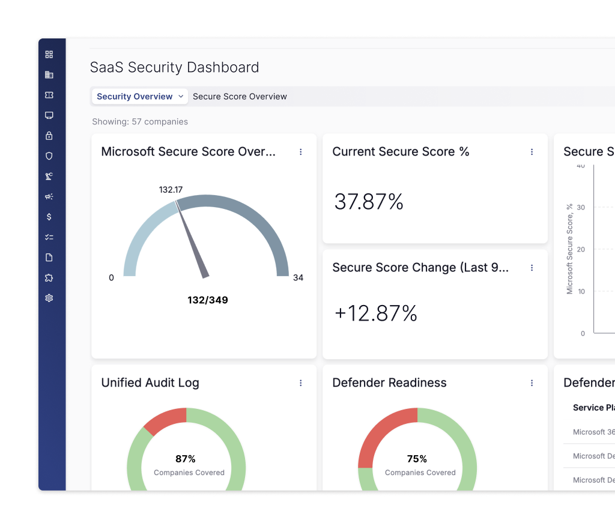
Task: Click the 37.87% score value
Action: (369, 202)
